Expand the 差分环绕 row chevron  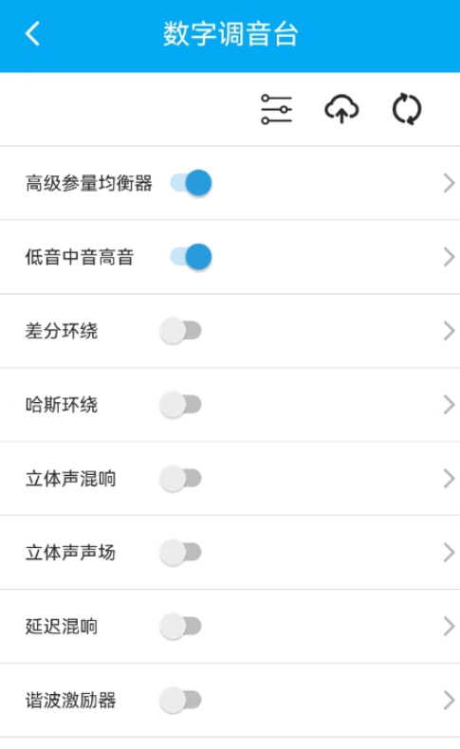449,331
